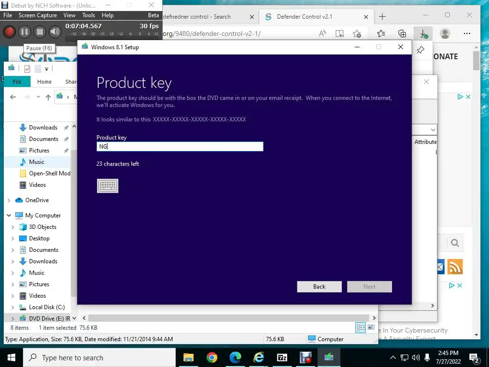Open the Debut Help menu
This screenshot has height=367, width=489.
tap(107, 15)
